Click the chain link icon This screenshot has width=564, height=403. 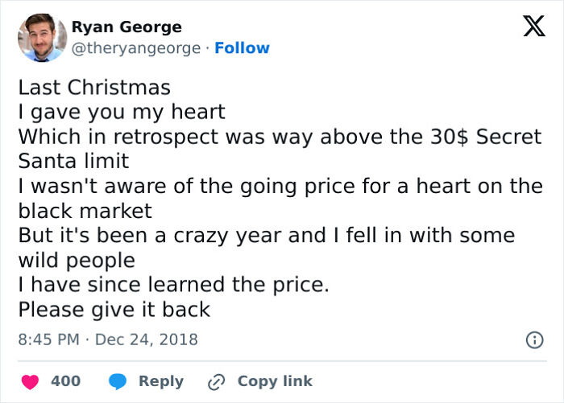214,381
